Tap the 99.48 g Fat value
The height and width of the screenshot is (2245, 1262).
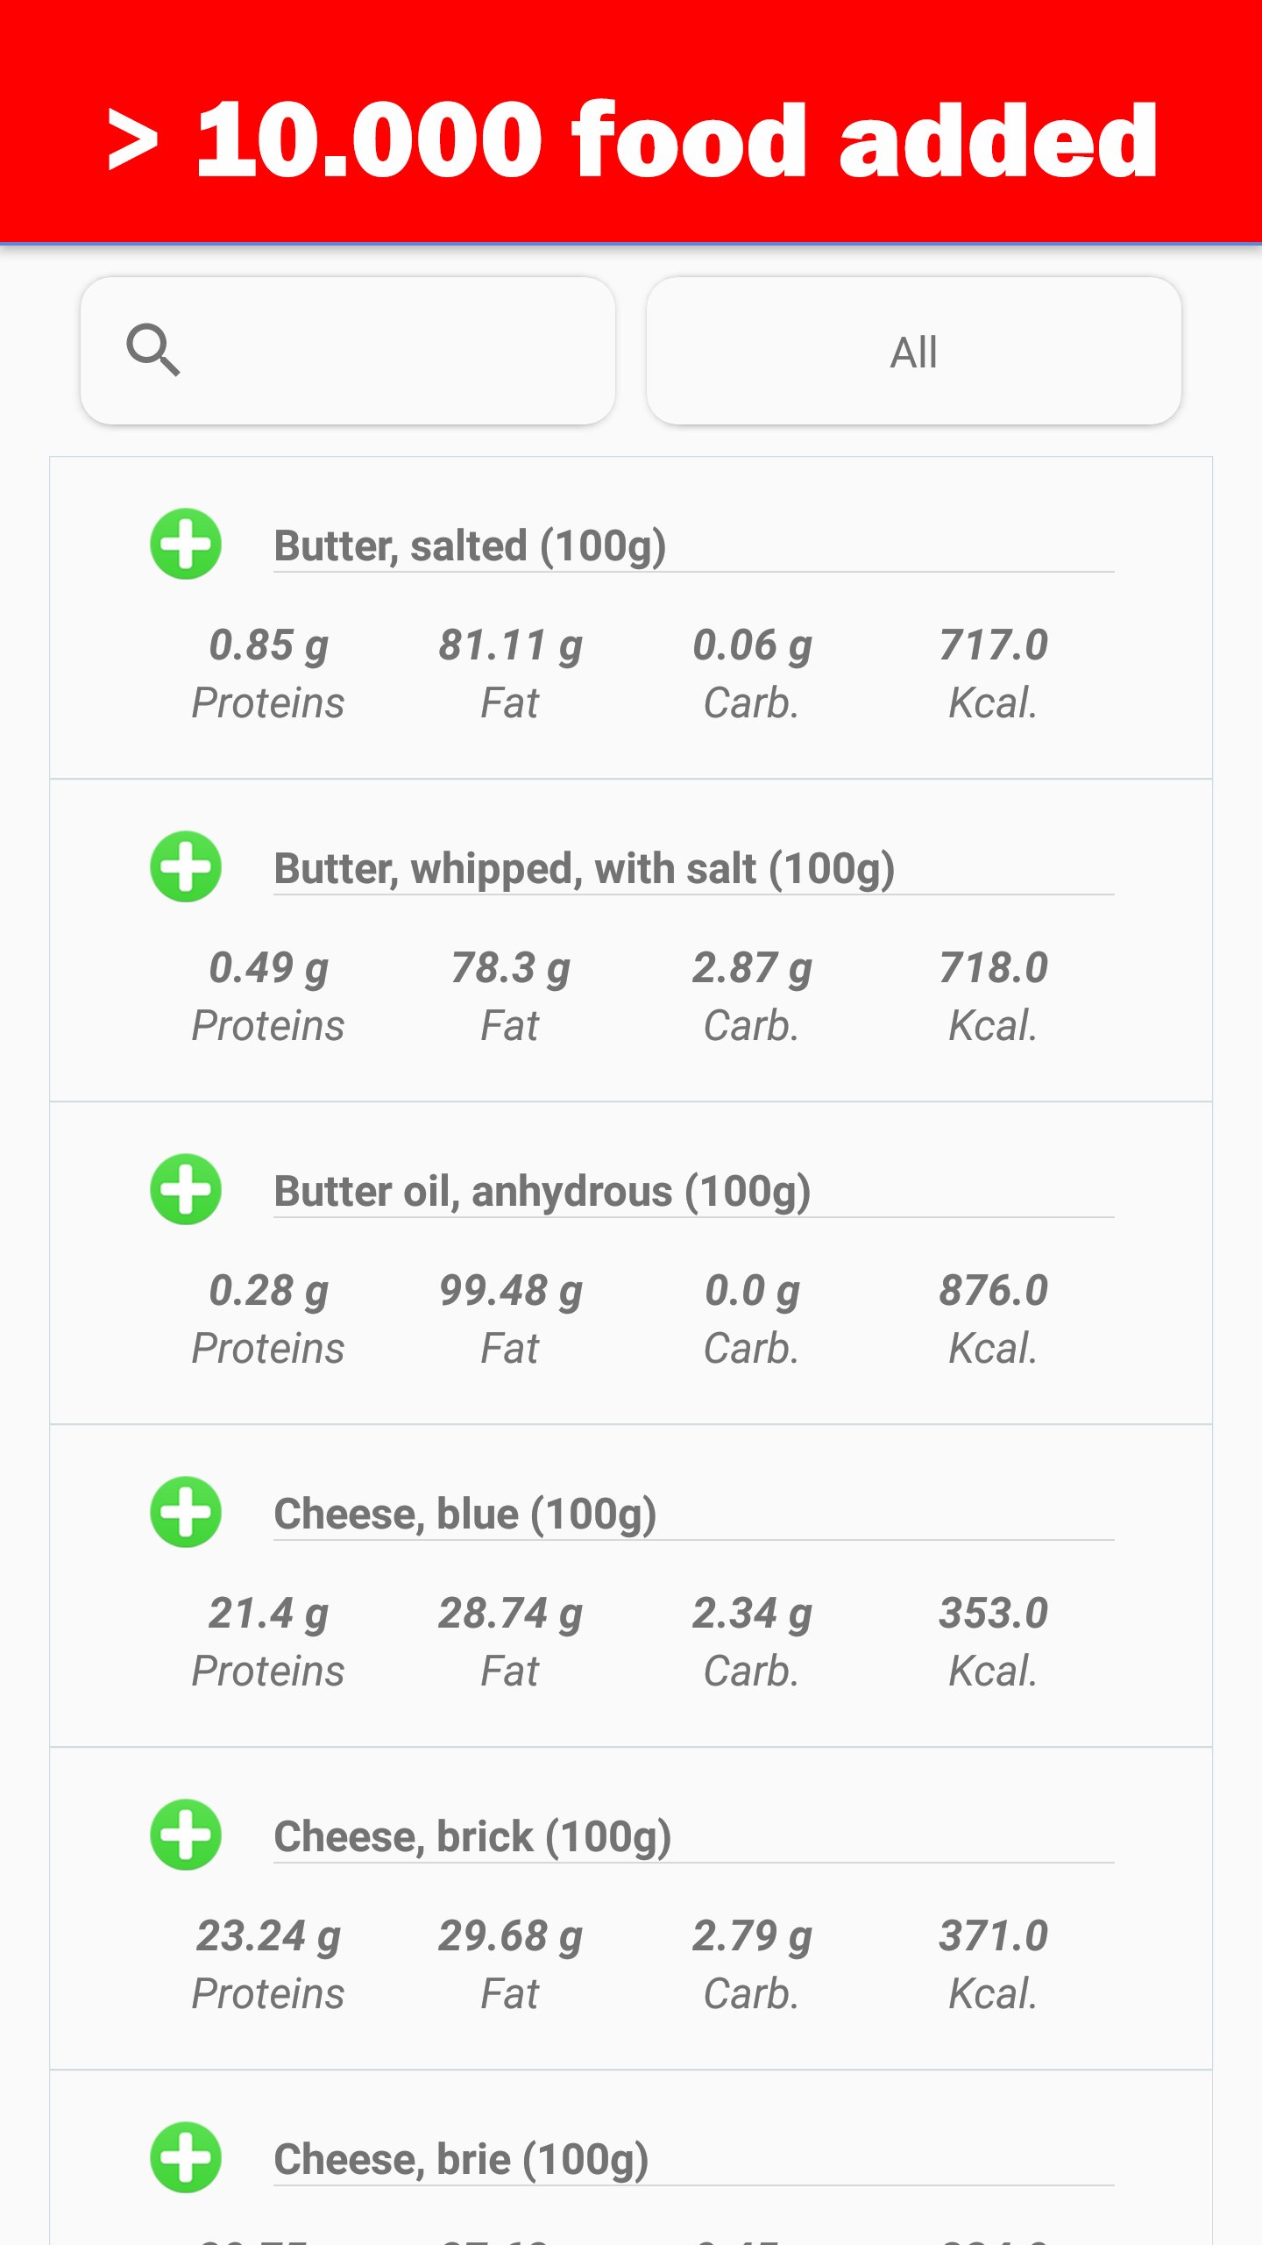(510, 1291)
